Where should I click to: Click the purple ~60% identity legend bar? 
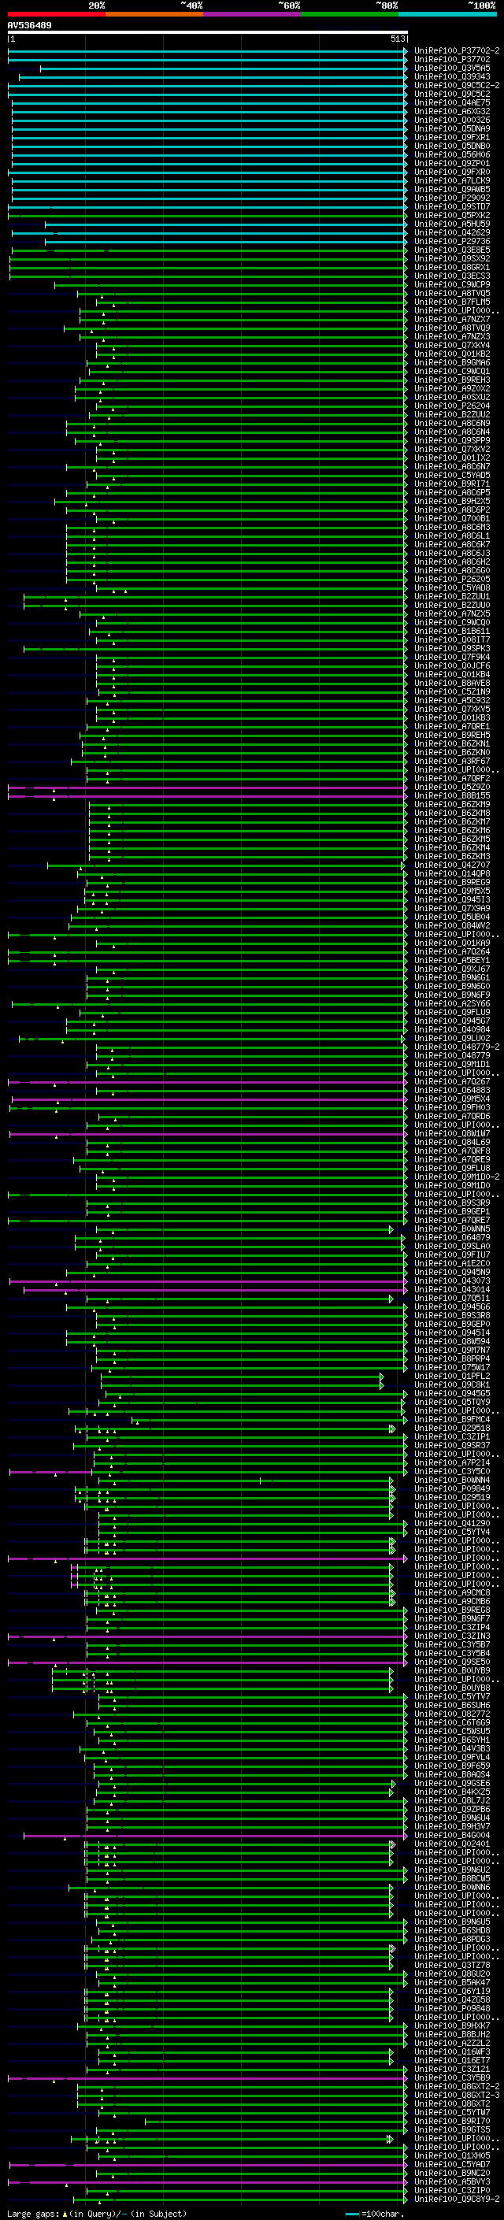coord(253,14)
